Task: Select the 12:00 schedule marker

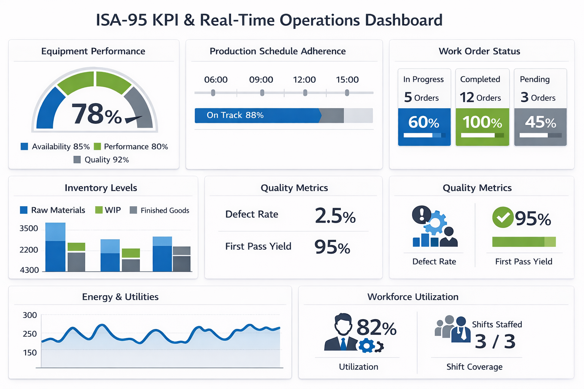Action: click(x=305, y=93)
